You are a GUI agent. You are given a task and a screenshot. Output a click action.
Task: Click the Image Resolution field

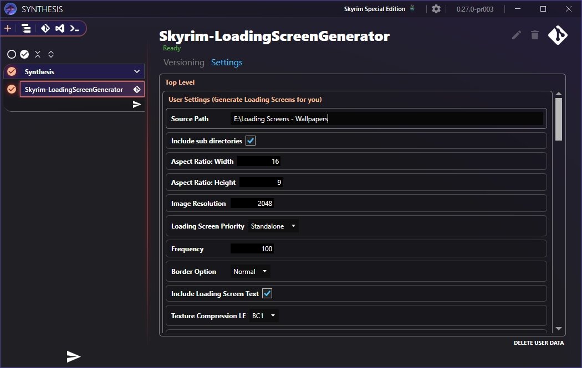(252, 203)
